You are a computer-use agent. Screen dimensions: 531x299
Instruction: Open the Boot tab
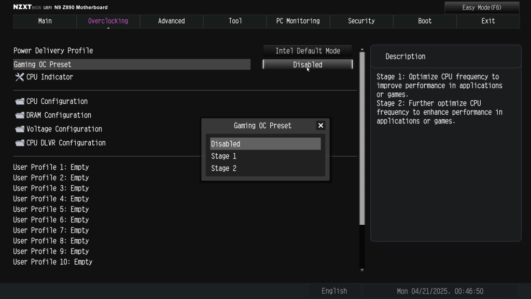(425, 21)
